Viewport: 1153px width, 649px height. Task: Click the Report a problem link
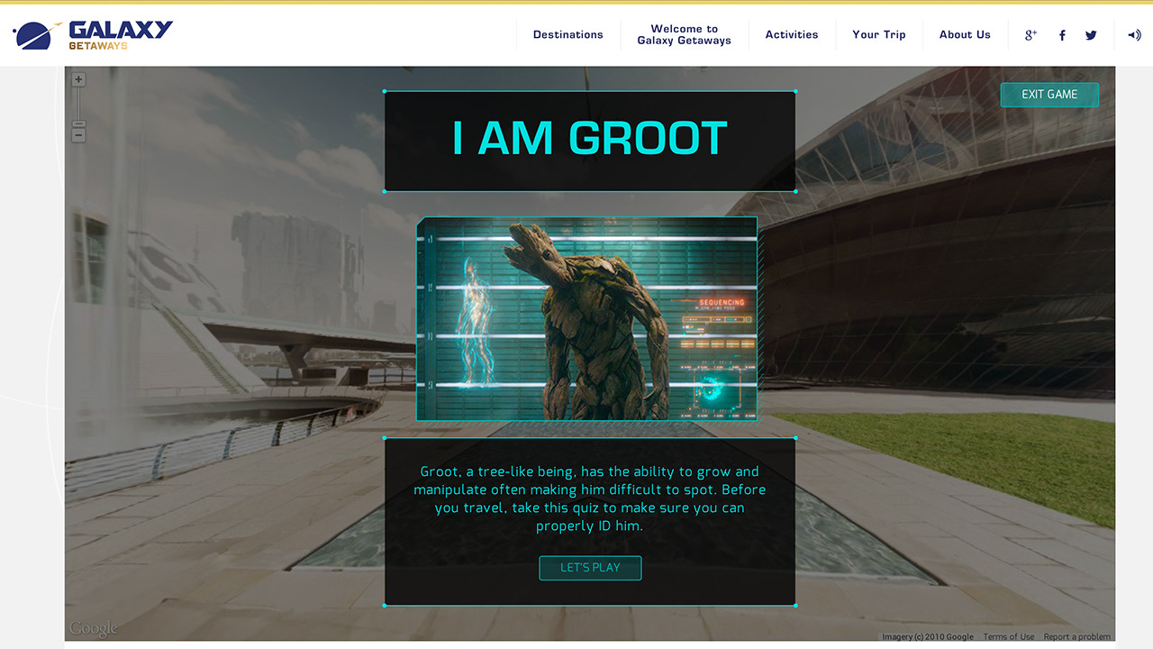[x=1077, y=636]
